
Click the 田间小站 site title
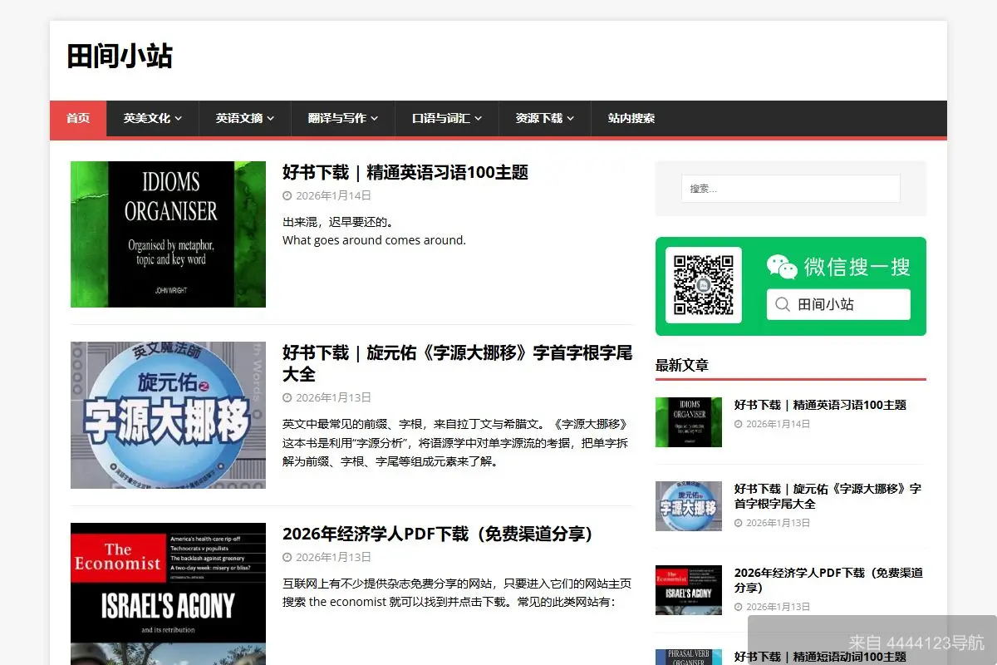(x=119, y=57)
